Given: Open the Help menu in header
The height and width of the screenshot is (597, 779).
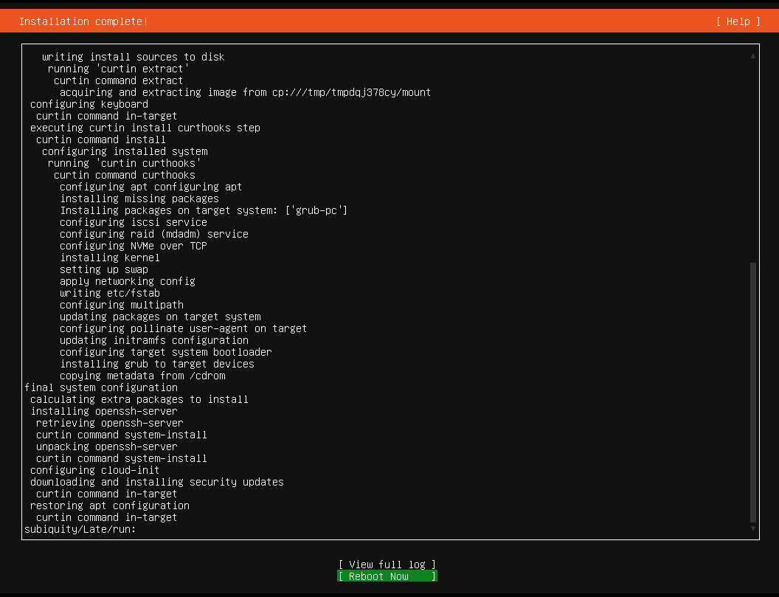Looking at the screenshot, I should 738,21.
